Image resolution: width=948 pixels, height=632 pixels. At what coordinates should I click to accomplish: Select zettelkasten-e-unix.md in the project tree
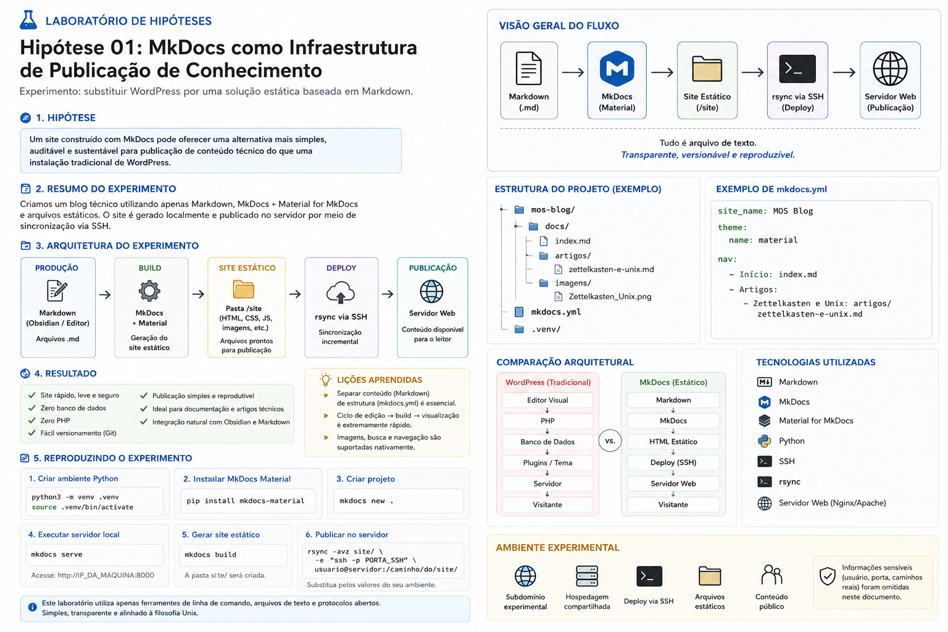point(604,269)
